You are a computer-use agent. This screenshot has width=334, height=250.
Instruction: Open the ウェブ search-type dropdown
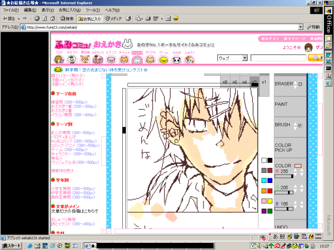232,58
